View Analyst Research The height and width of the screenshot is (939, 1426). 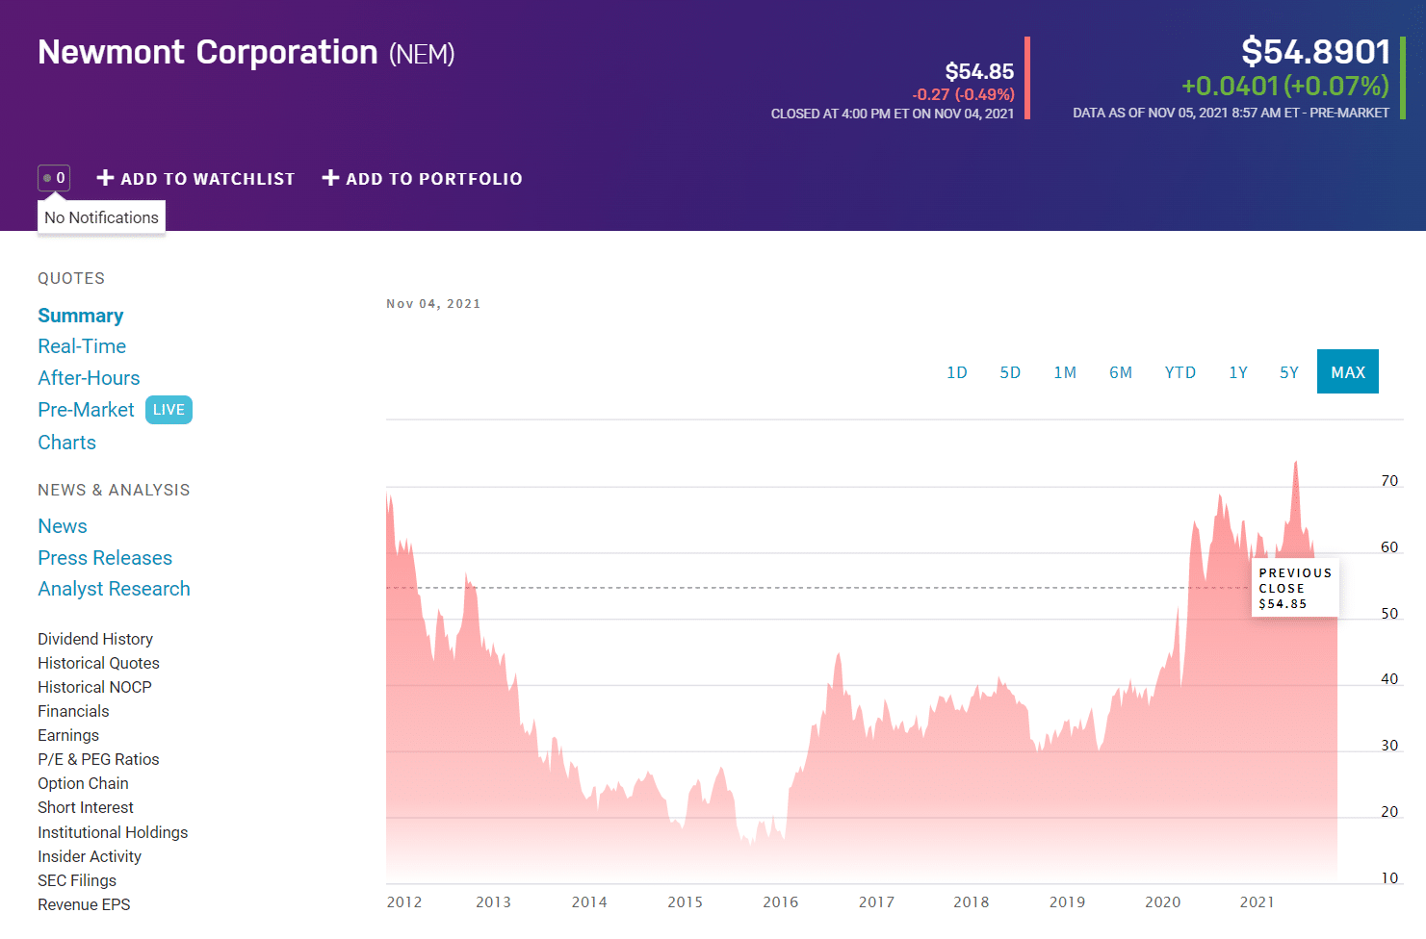point(114,589)
